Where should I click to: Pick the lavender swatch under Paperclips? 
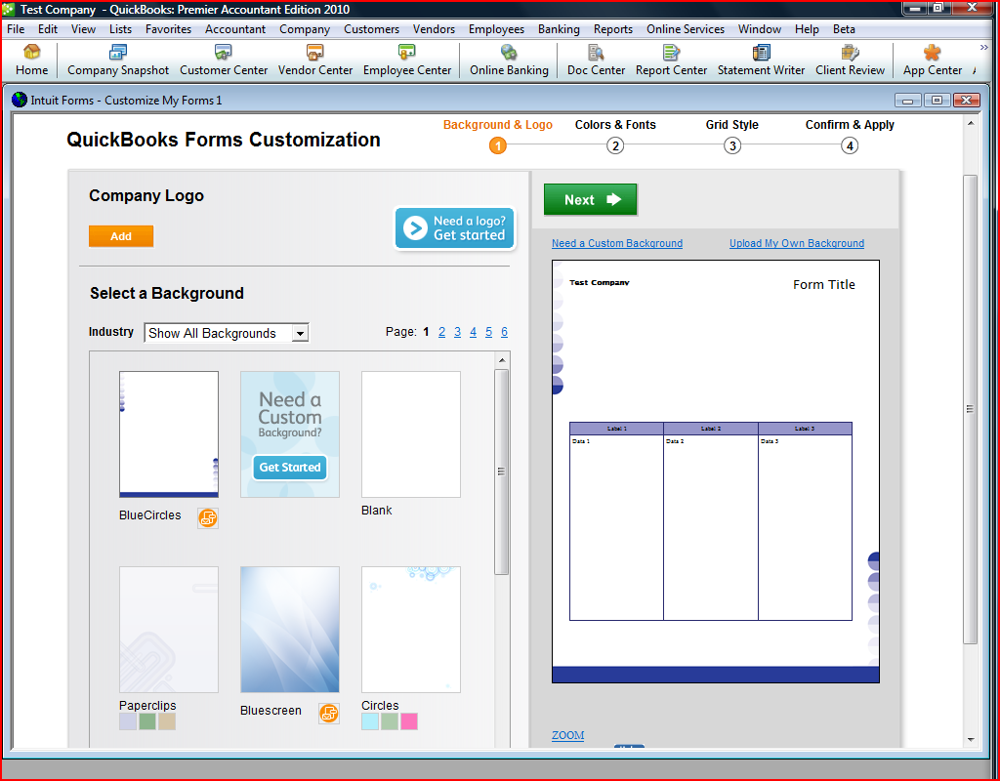128,721
